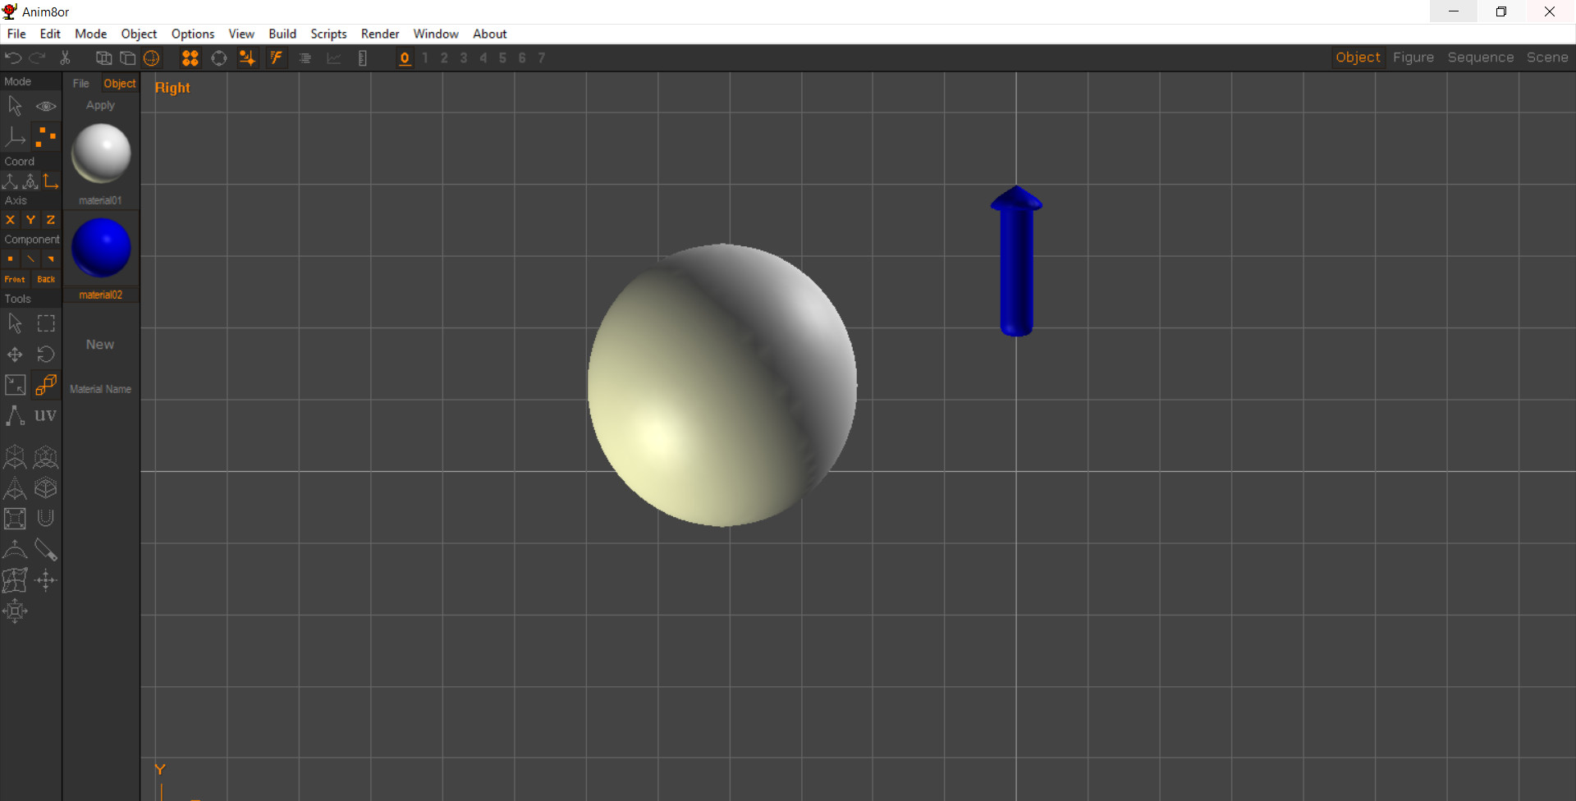Select the point edit mode icon
1576x801 pixels.
[x=46, y=136]
